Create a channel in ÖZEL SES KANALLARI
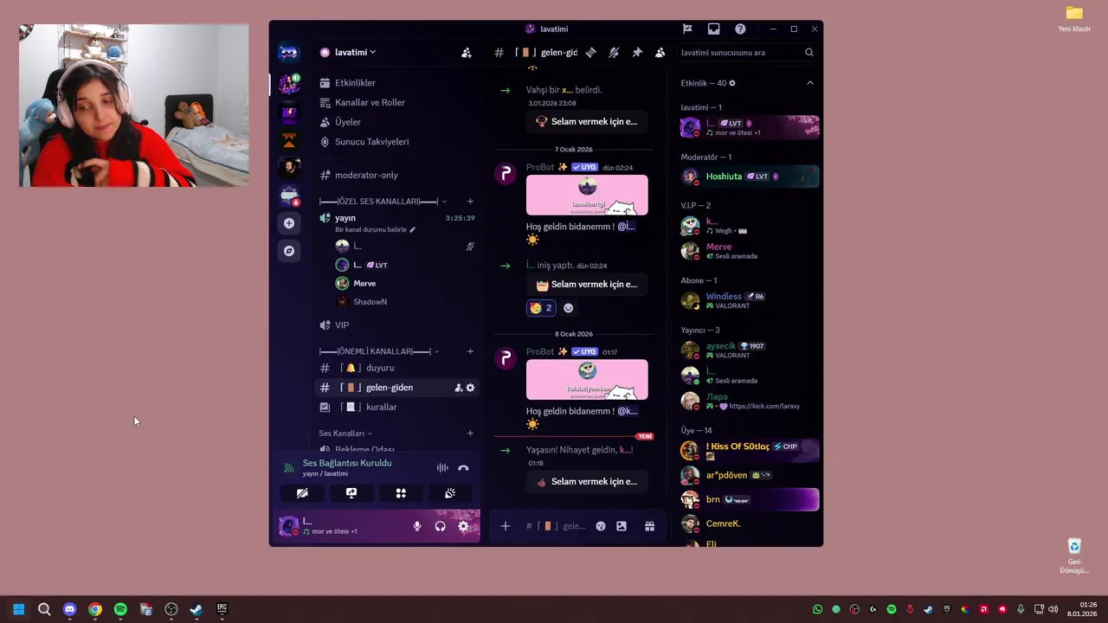This screenshot has width=1108, height=623. click(470, 202)
